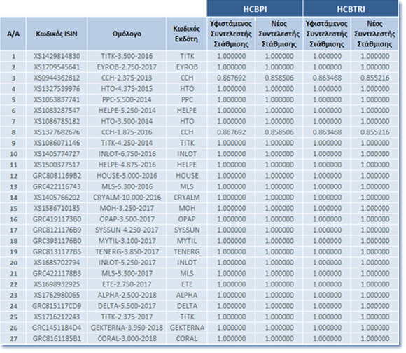The height and width of the screenshot is (353, 406).
Task: Click ISIN XS1762980065
Action: [x=57, y=295]
